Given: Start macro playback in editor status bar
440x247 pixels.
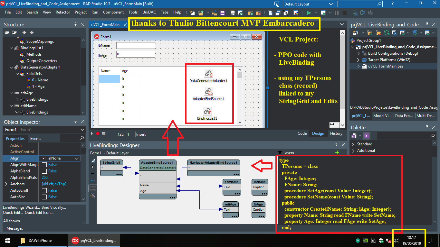Looking at the screenshot, I should (x=92, y=134).
